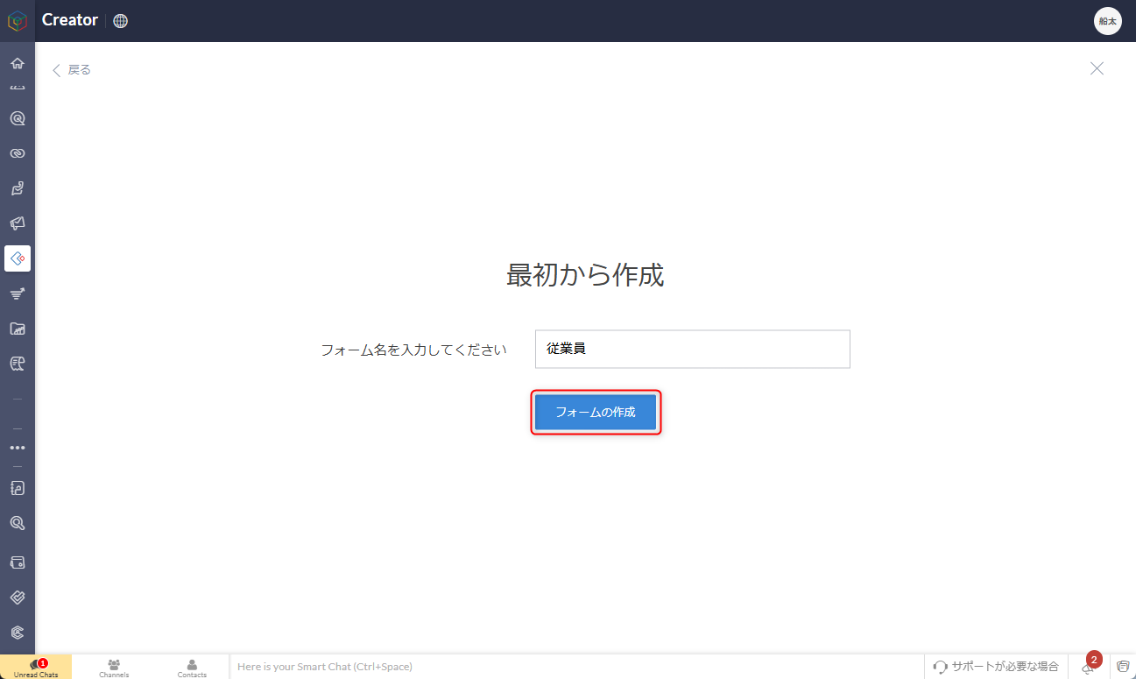Click the Home icon in the sidebar
This screenshot has width=1136, height=679.
[17, 63]
